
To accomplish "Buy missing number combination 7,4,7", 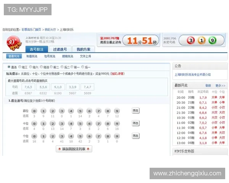I will [87, 87].
